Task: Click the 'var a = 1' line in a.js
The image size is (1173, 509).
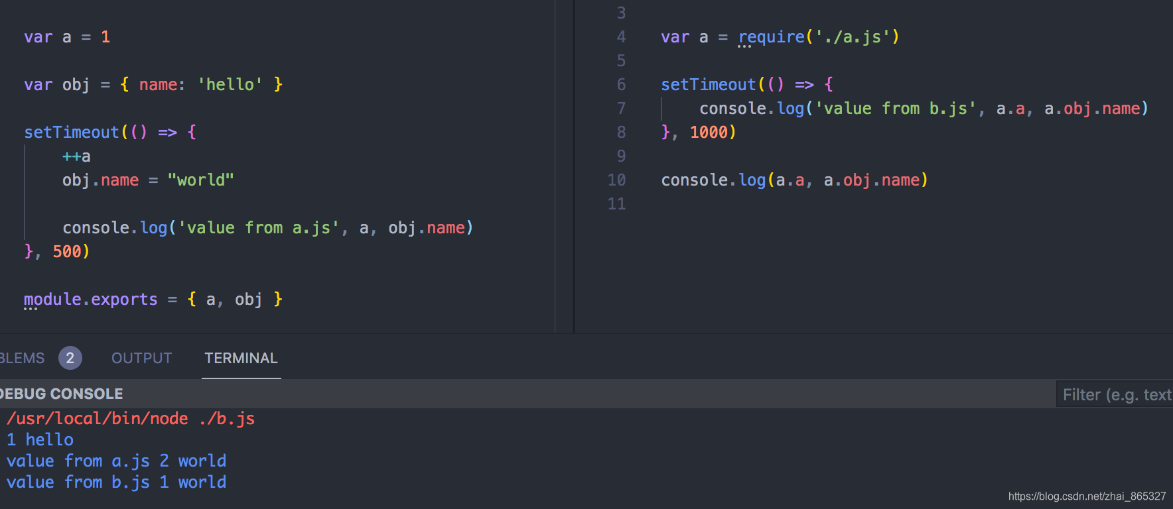Action: coord(67,37)
